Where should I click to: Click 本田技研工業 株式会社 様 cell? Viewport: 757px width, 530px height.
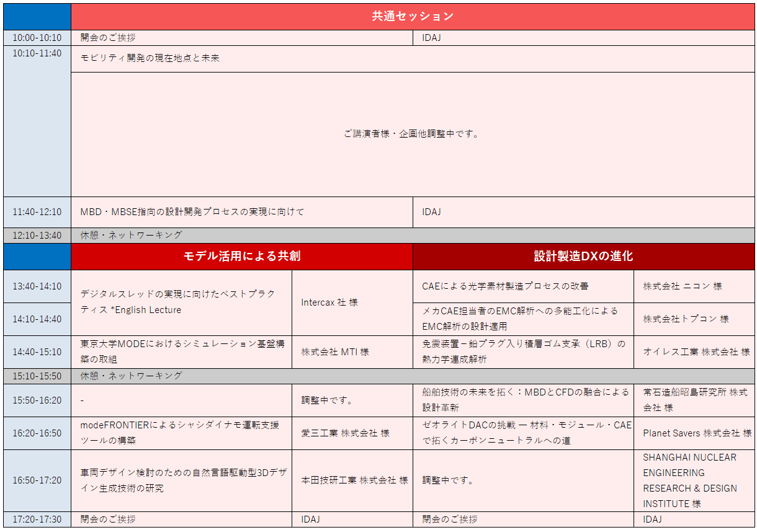(x=352, y=480)
